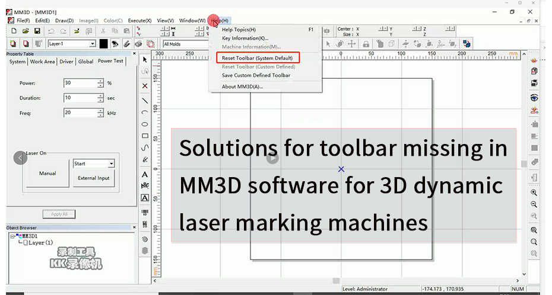The image size is (552, 295).
Task: Collapse the MM3D1 tree node
Action: [x=12, y=236]
